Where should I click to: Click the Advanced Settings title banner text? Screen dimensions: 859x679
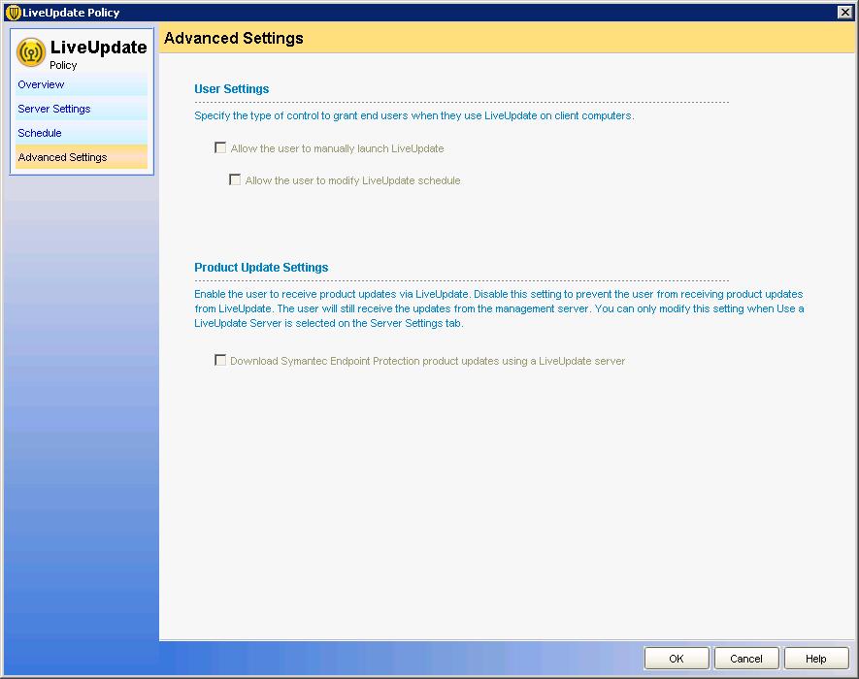(233, 38)
